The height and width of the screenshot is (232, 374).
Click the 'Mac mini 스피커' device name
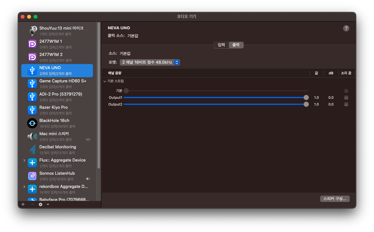tap(54, 134)
